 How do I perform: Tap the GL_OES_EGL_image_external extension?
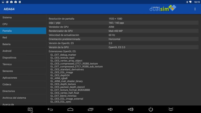[x=67, y=99]
